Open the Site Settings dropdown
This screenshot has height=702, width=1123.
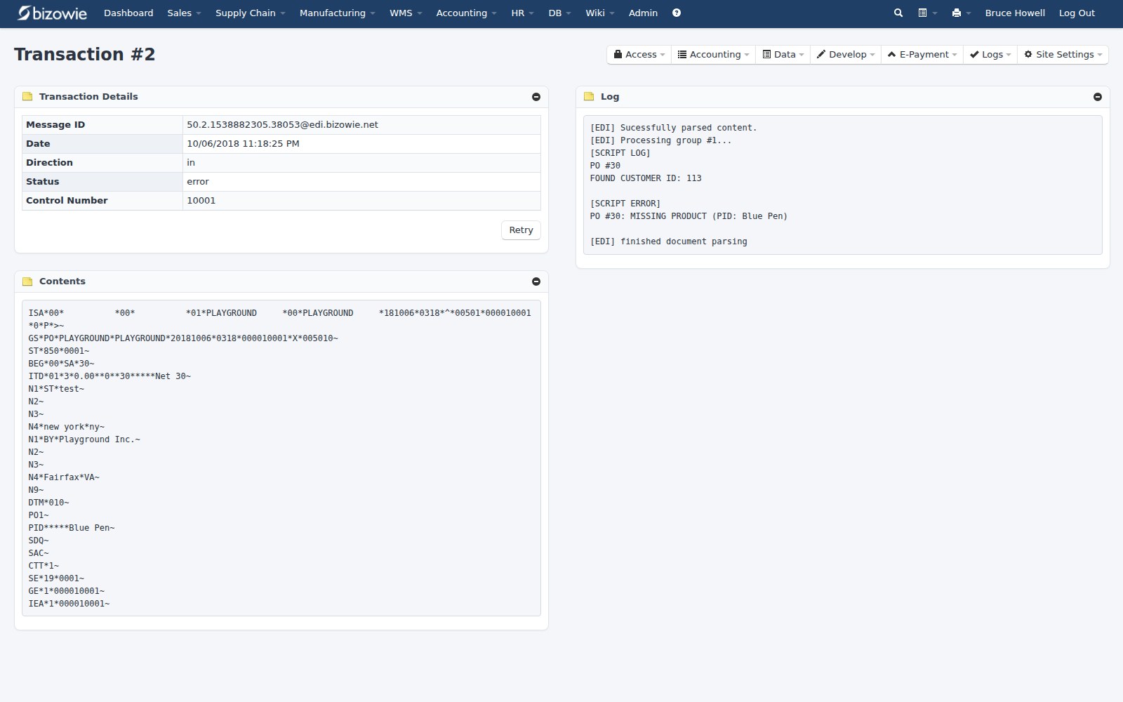(x=1063, y=55)
